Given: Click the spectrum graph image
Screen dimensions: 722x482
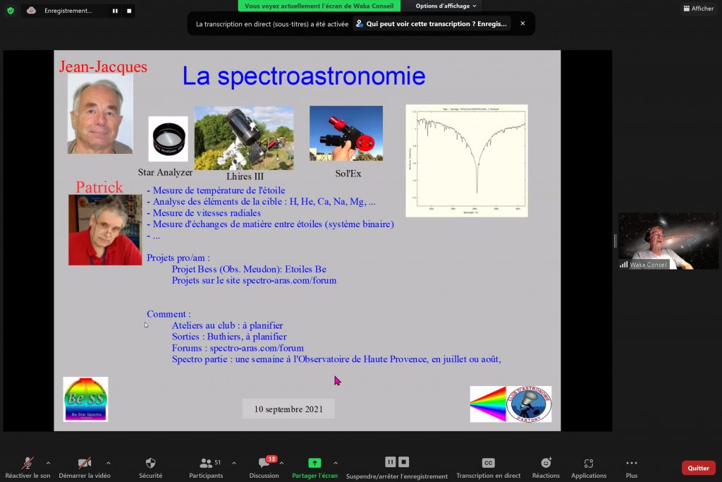Looking at the screenshot, I should (467, 160).
